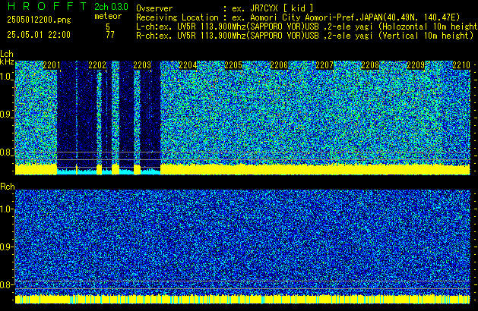Image resolution: width=478 pixels, height=311 pixels.
Task: Click the 2209 time marker
Action: tap(416, 65)
